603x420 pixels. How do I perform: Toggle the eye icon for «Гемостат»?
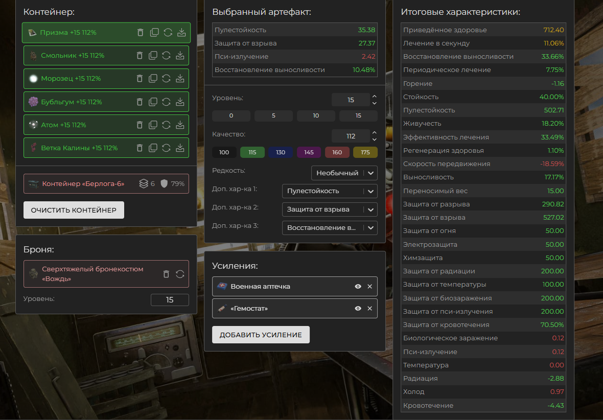[358, 309]
